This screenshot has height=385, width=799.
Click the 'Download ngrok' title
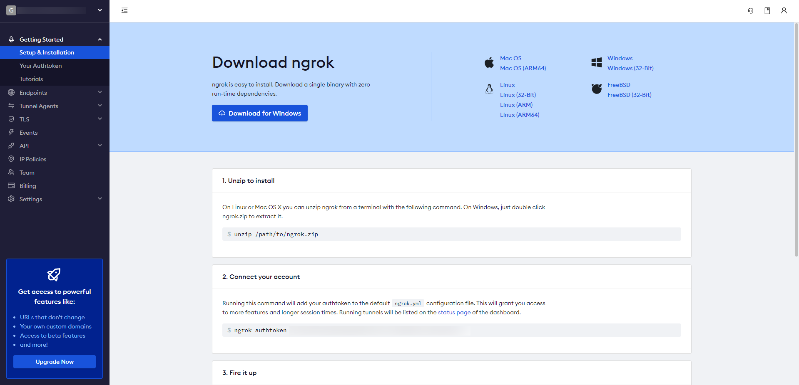(273, 62)
